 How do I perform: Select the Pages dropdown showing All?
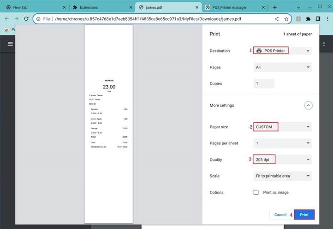point(282,67)
